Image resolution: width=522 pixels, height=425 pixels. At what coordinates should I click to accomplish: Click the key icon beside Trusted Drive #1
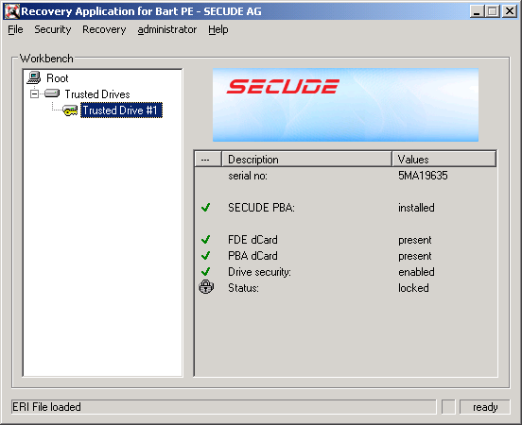(70, 110)
